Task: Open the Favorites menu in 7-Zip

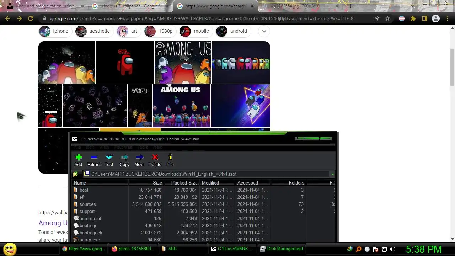Action: tap(123, 147)
